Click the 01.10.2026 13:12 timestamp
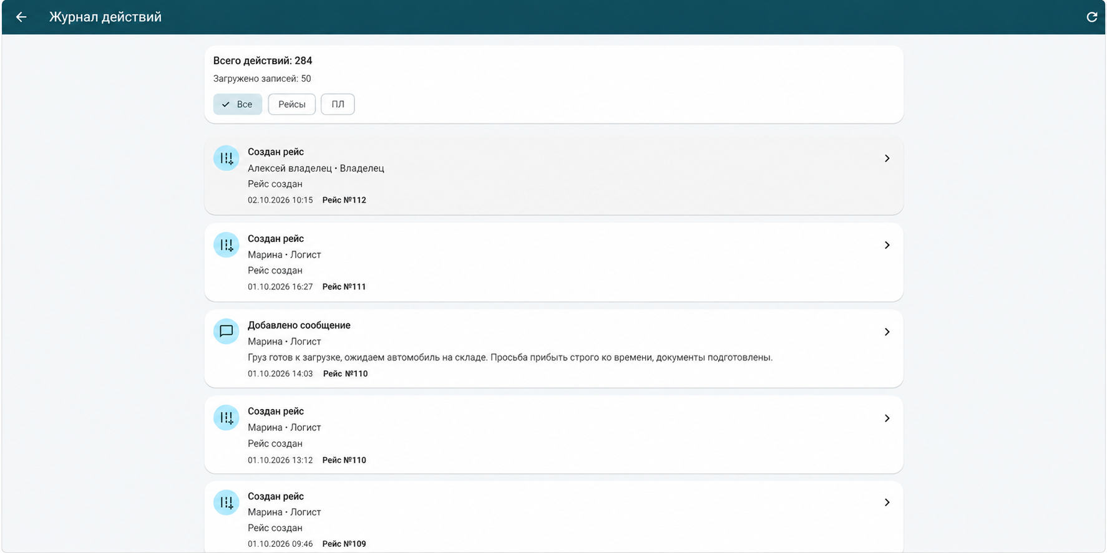The image size is (1107, 553). (x=280, y=460)
